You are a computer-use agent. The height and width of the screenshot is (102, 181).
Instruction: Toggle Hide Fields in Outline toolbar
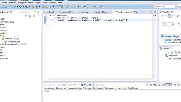click(x=179, y=52)
